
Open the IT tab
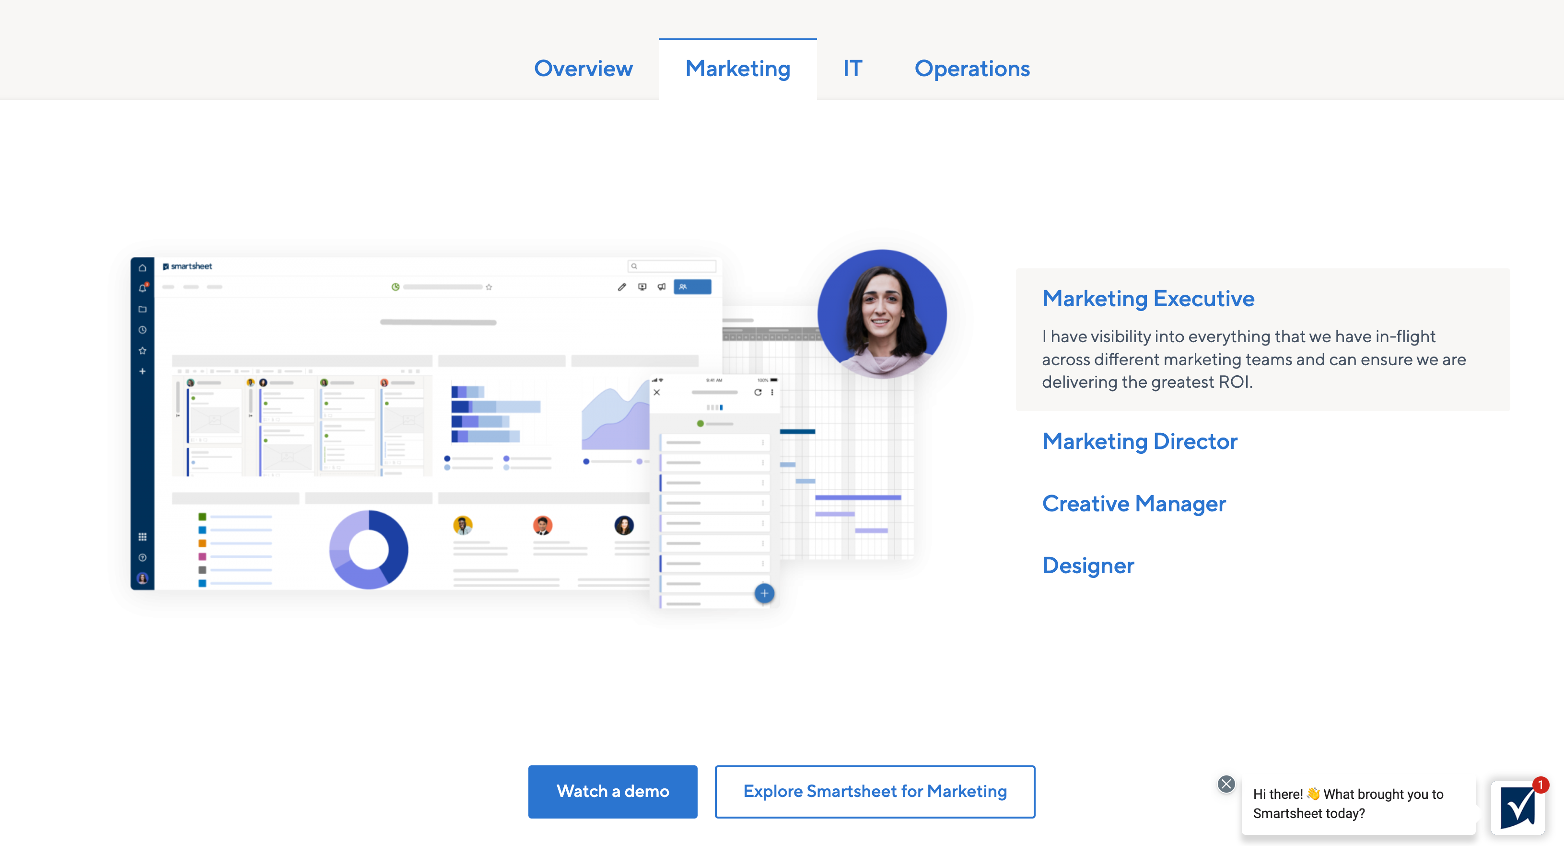(852, 69)
